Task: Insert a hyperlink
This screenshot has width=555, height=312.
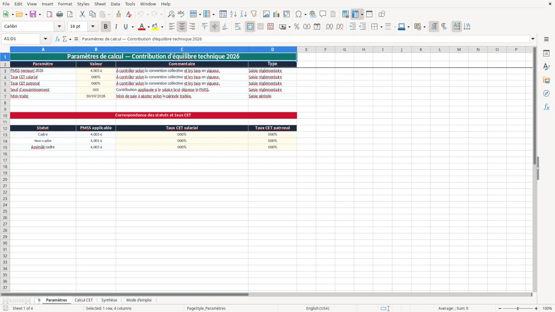Action: click(x=313, y=14)
